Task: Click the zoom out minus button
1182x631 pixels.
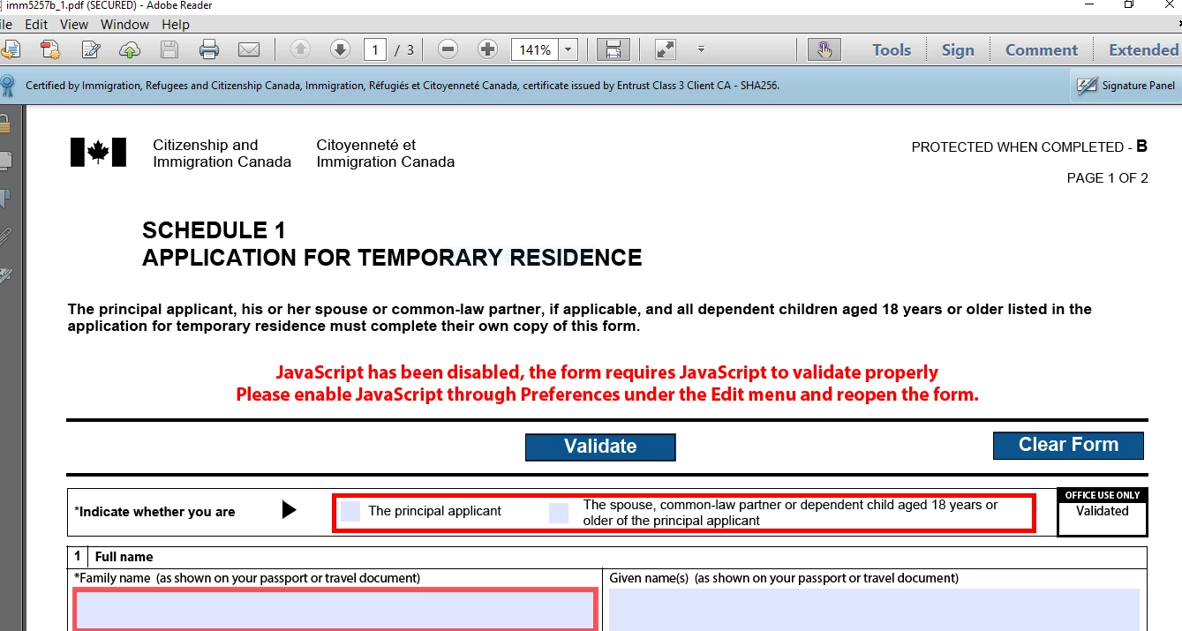Action: [448, 49]
